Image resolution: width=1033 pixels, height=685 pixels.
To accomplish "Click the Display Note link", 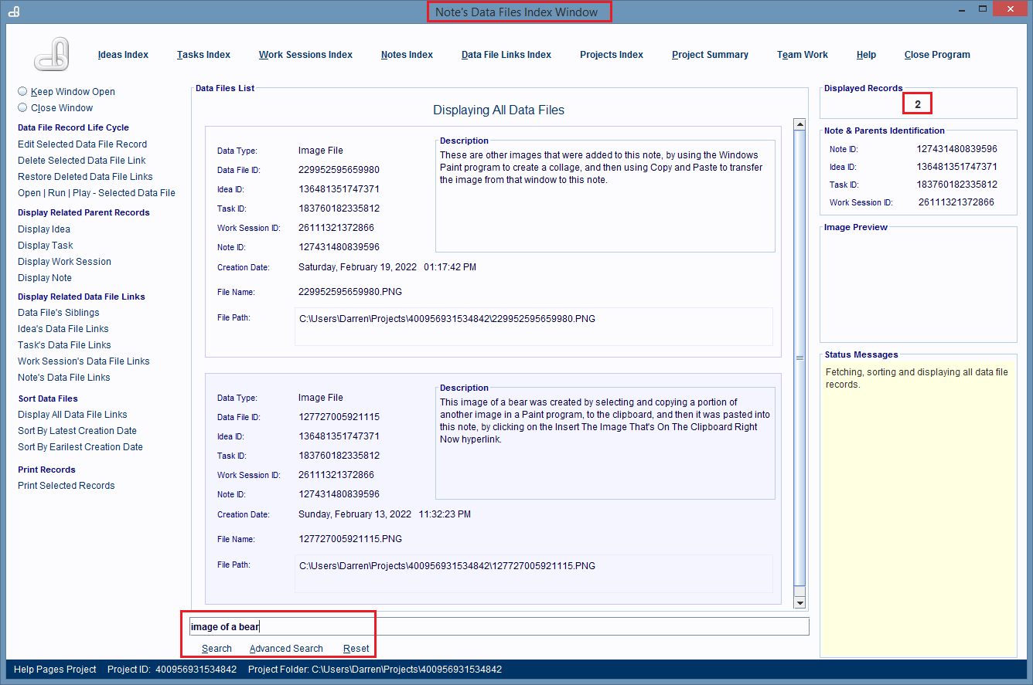I will point(45,278).
